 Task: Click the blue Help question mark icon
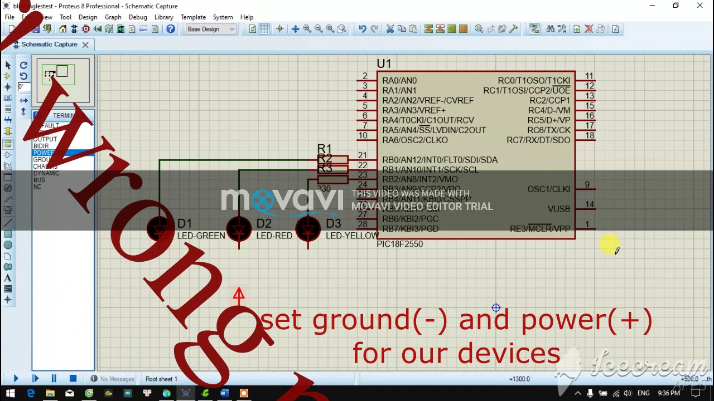pyautogui.click(x=171, y=29)
